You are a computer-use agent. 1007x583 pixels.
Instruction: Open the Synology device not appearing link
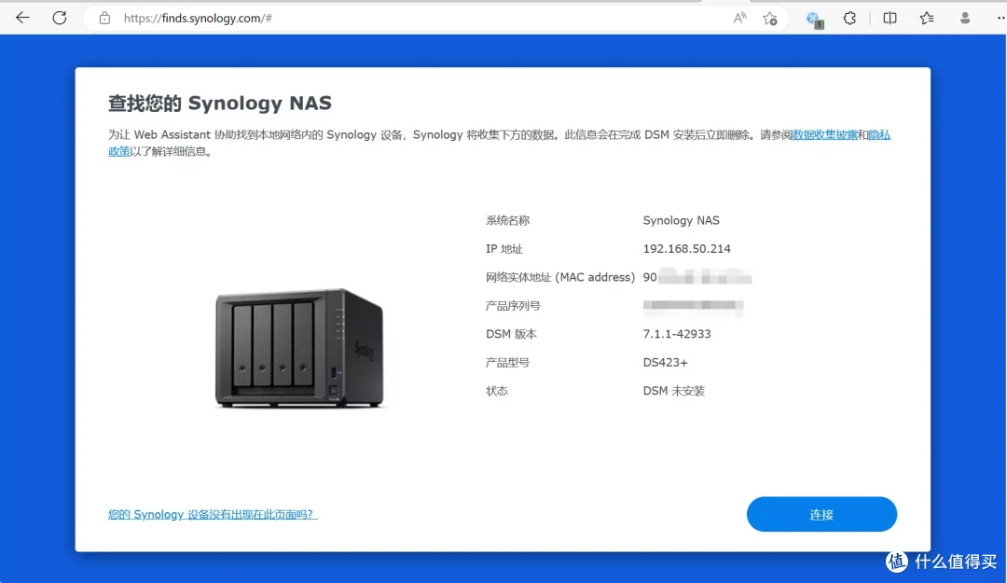[212, 514]
